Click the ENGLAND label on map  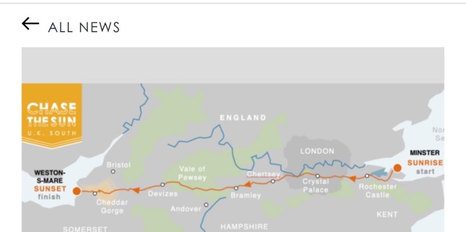(x=243, y=118)
